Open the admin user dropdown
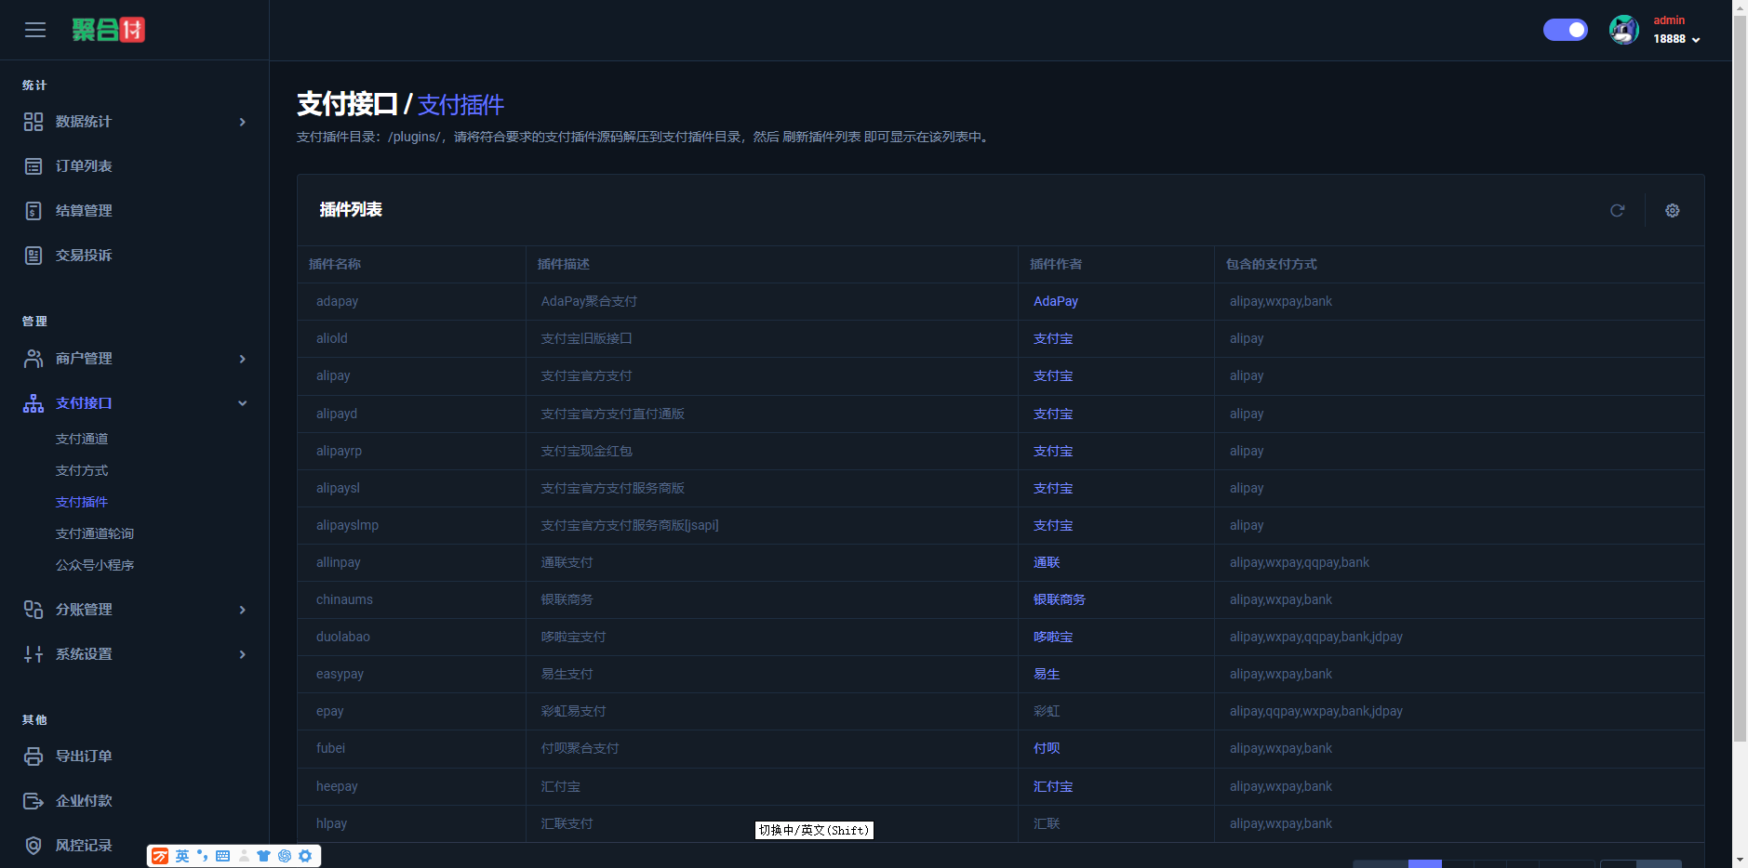Screen dimensions: 1748x868 1676,30
